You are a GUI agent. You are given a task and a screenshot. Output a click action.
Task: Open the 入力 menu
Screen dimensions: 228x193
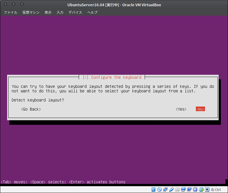pos(60,12)
